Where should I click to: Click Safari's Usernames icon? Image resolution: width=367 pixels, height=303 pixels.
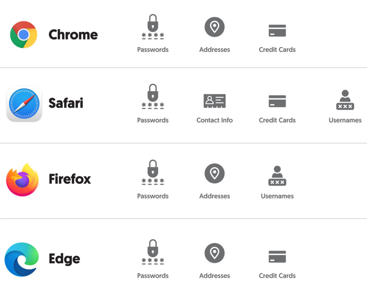345,100
